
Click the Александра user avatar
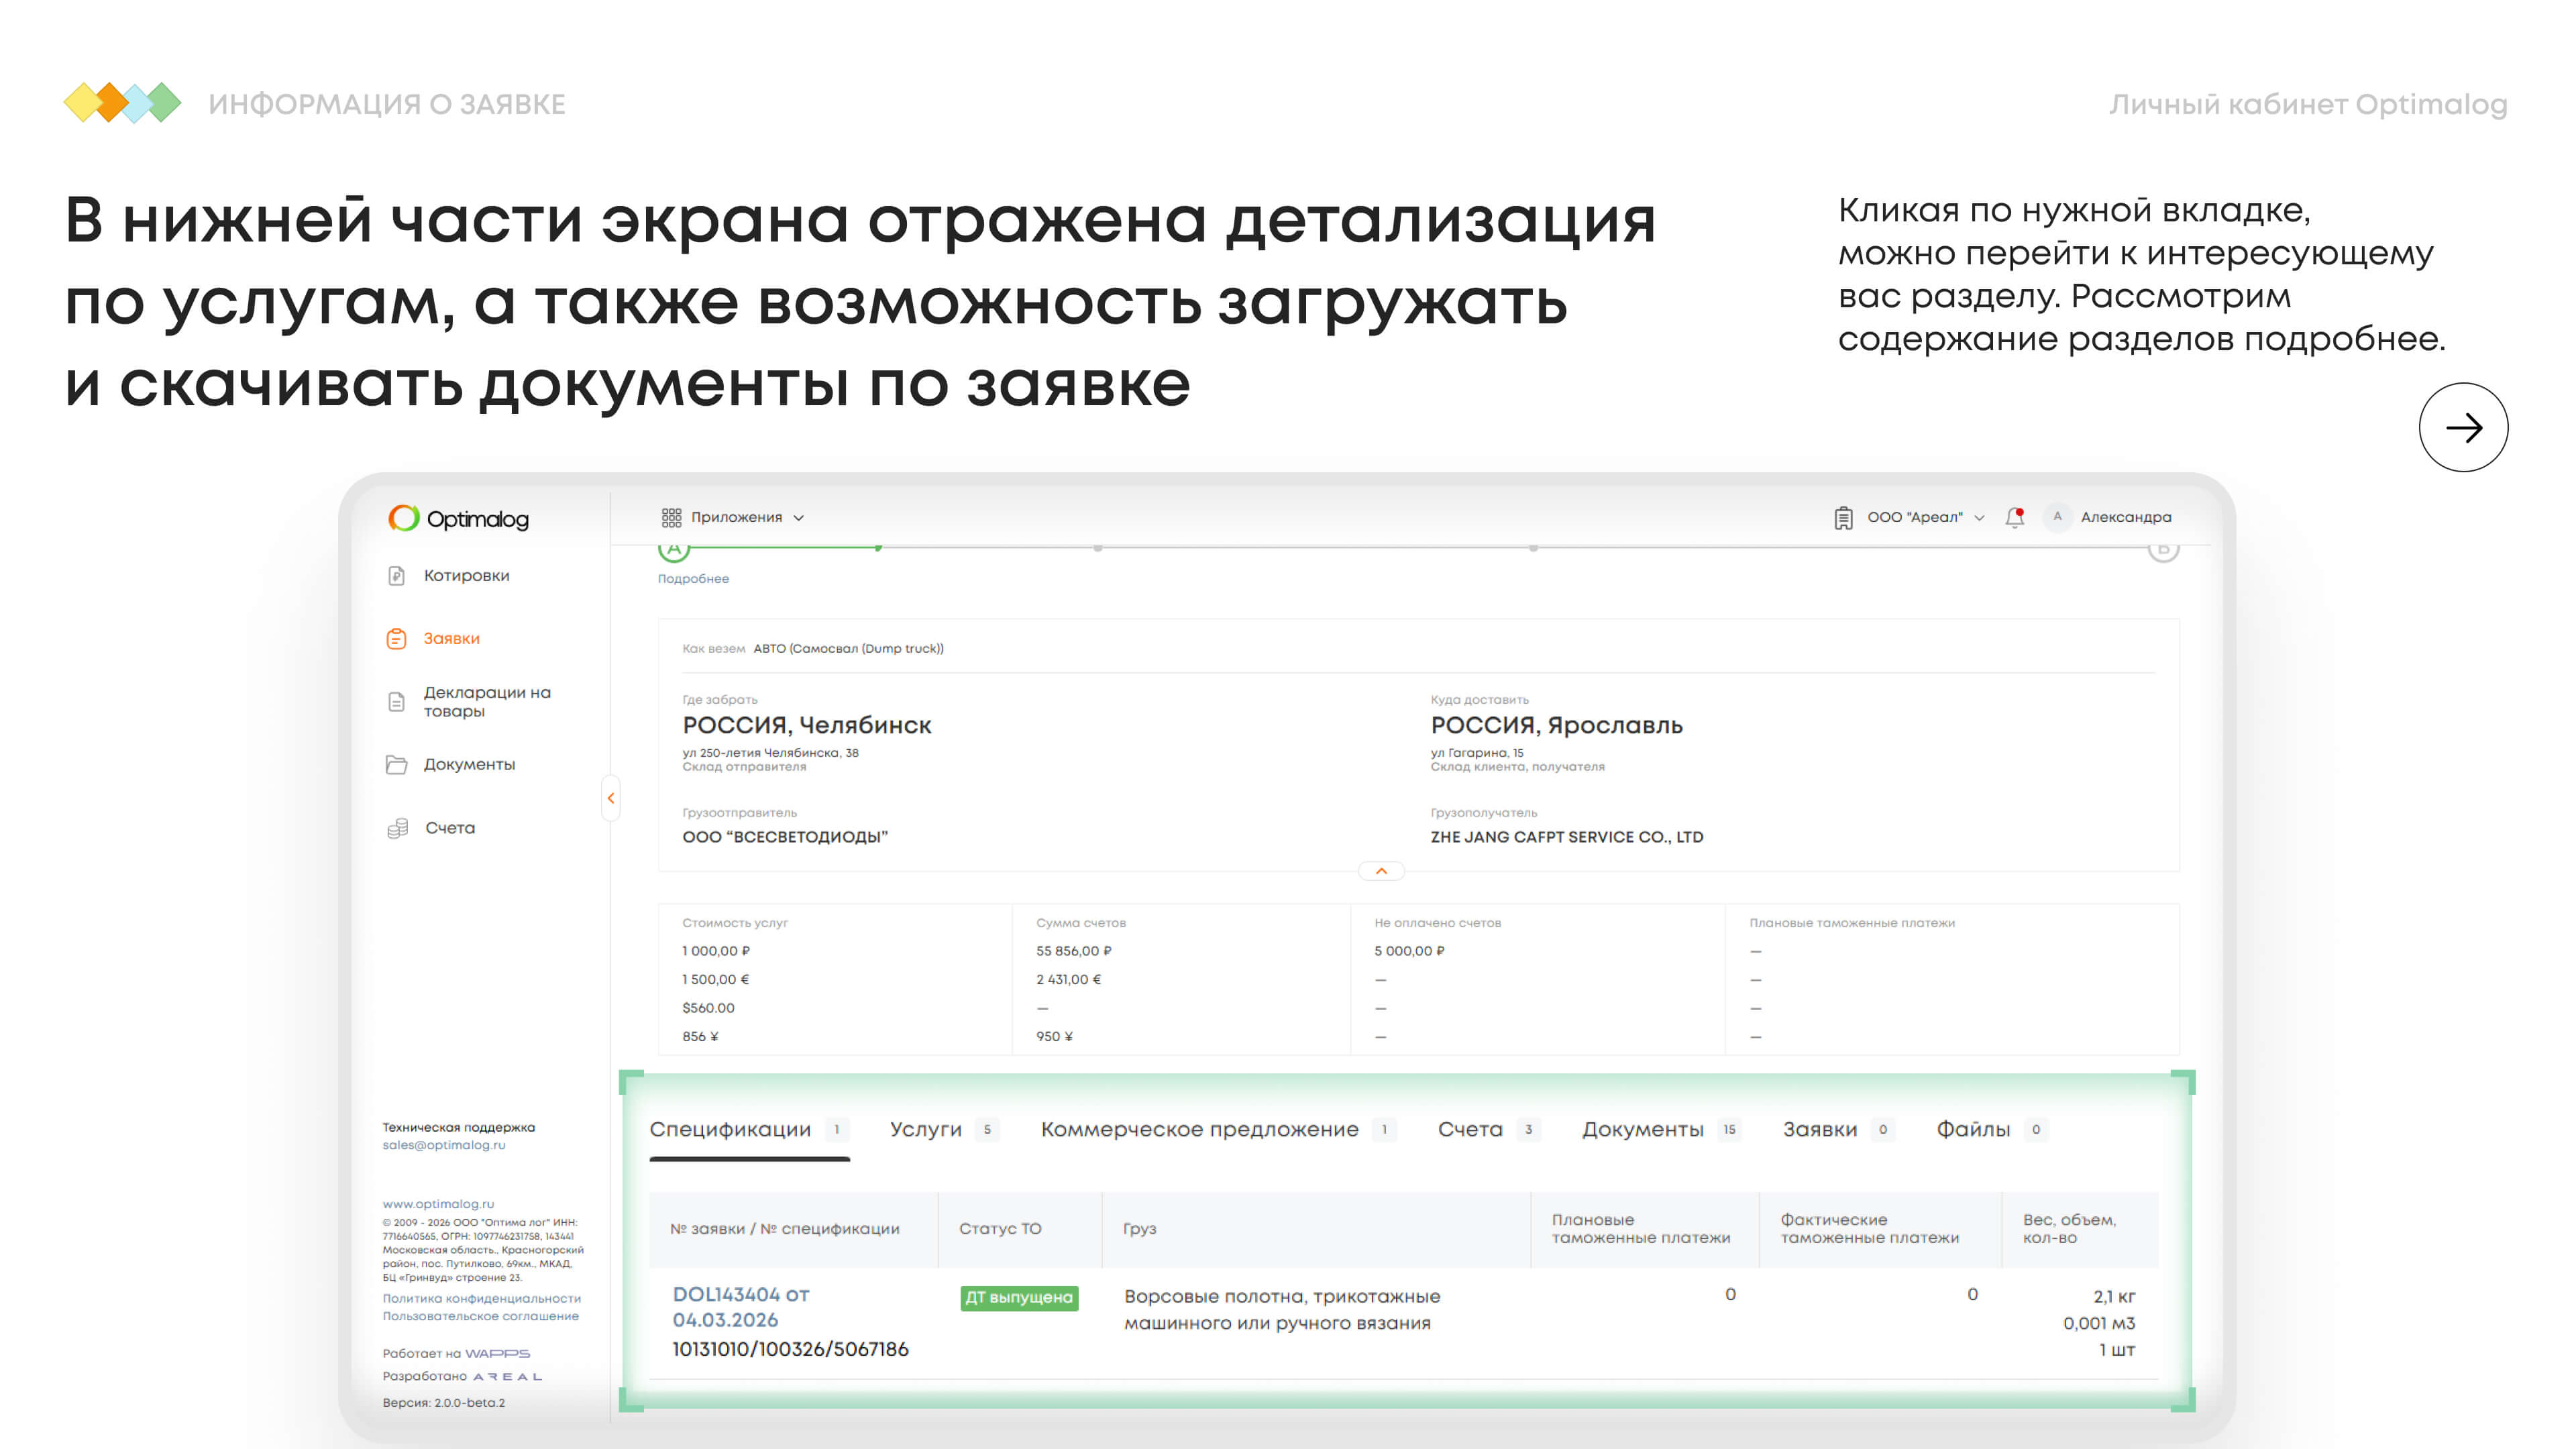pos(2057,517)
